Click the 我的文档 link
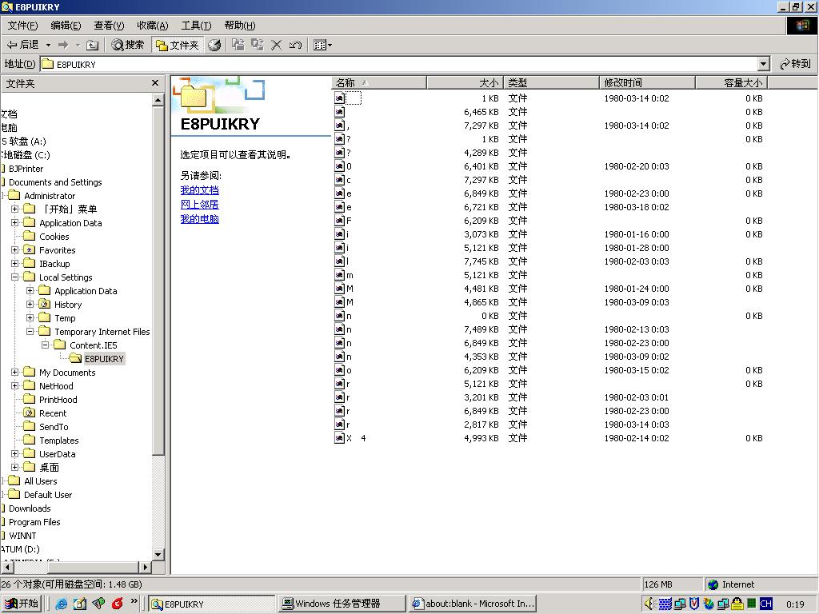The width and height of the screenshot is (819, 614). point(199,190)
